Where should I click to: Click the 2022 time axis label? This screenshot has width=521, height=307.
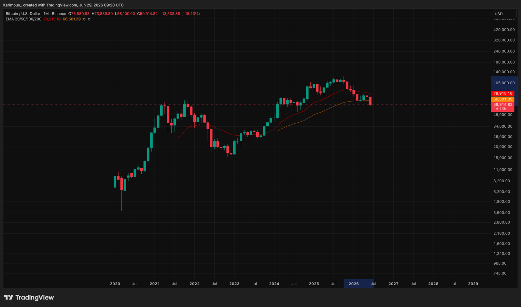point(194,284)
